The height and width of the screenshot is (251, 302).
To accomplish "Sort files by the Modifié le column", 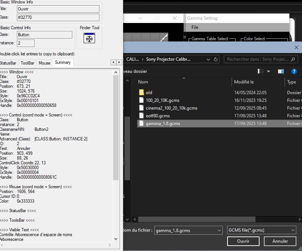I will (x=244, y=82).
